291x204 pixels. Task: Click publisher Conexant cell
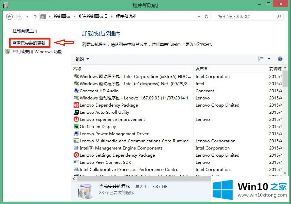(205, 91)
